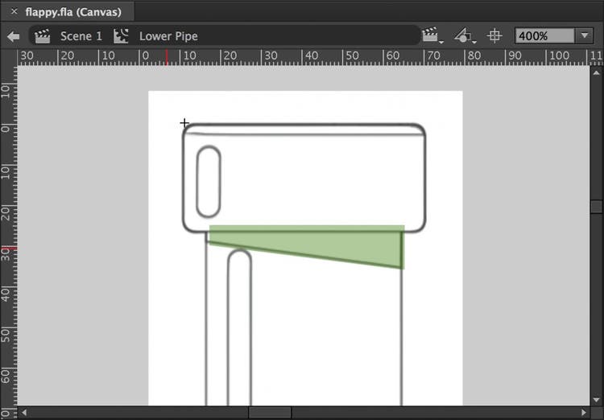
Task: Click the Center Stage crosshair icon
Action: pyautogui.click(x=495, y=36)
